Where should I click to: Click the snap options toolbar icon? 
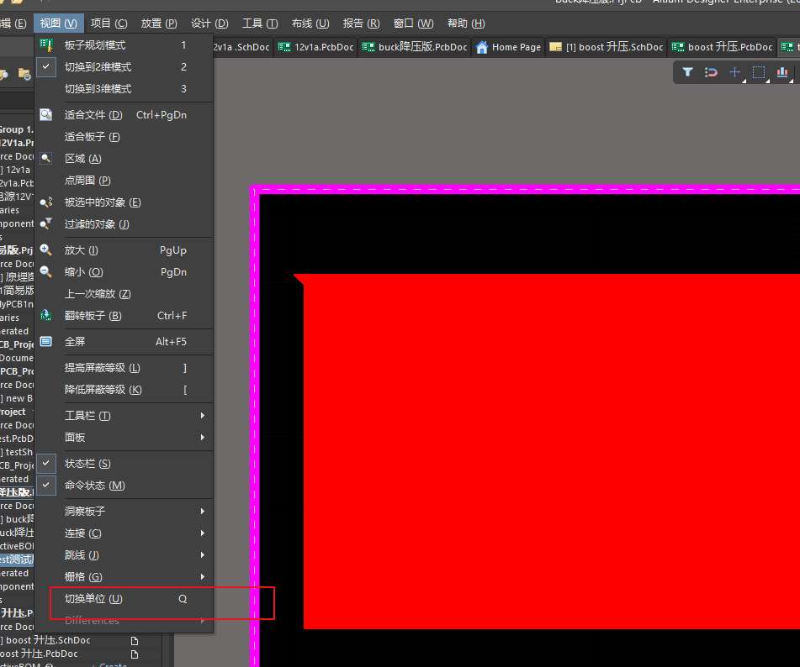(x=711, y=72)
